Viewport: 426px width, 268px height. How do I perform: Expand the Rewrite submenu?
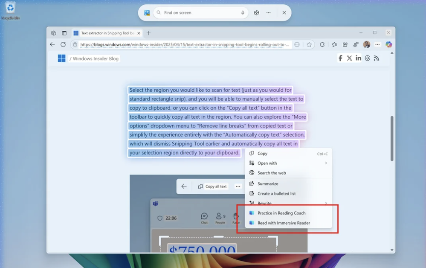pos(289,203)
